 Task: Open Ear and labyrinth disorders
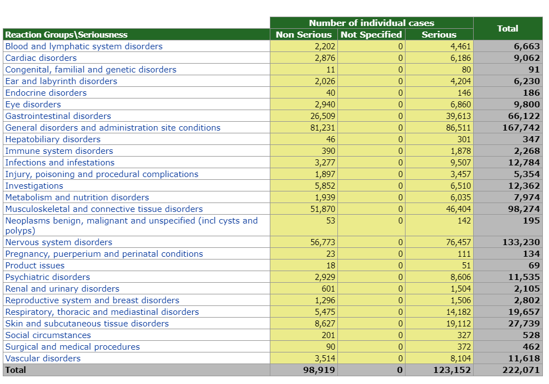61,81
